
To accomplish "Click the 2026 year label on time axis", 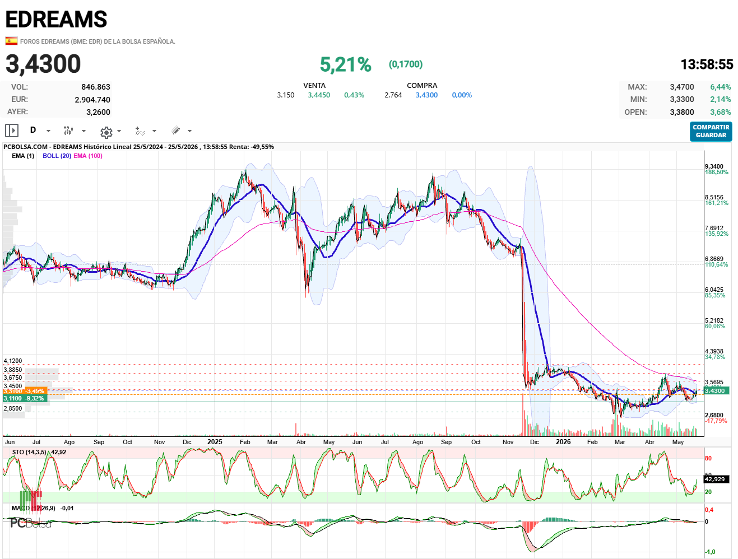I will 563,442.
